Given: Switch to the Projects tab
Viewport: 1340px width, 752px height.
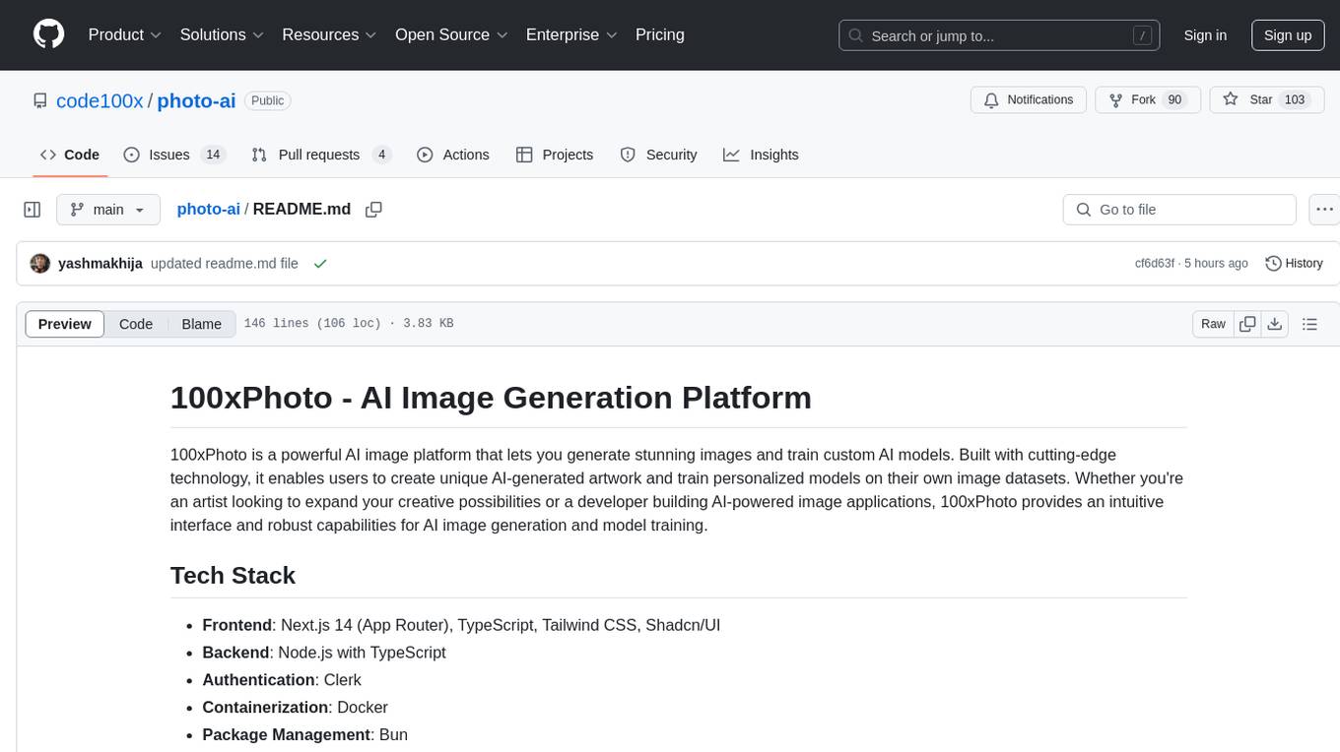Looking at the screenshot, I should click(x=555, y=155).
